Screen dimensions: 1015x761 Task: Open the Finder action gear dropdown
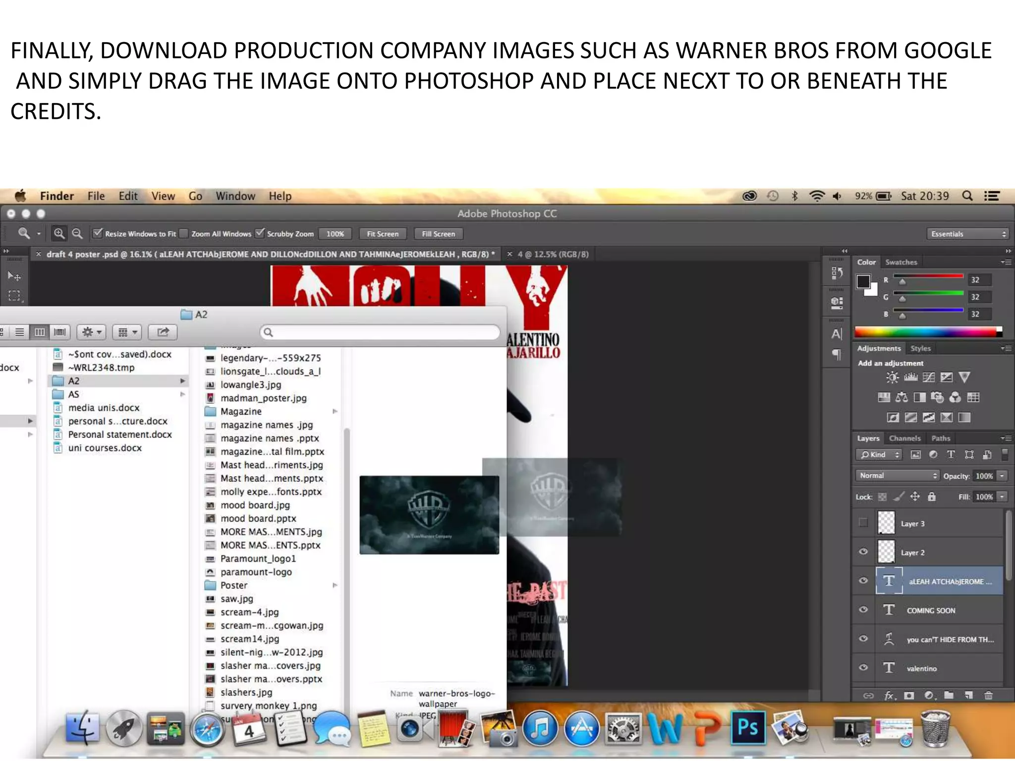[x=92, y=332]
